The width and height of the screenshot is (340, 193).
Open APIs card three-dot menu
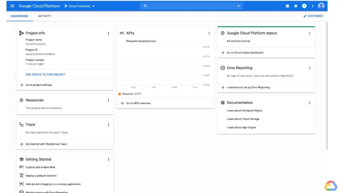[209, 33]
